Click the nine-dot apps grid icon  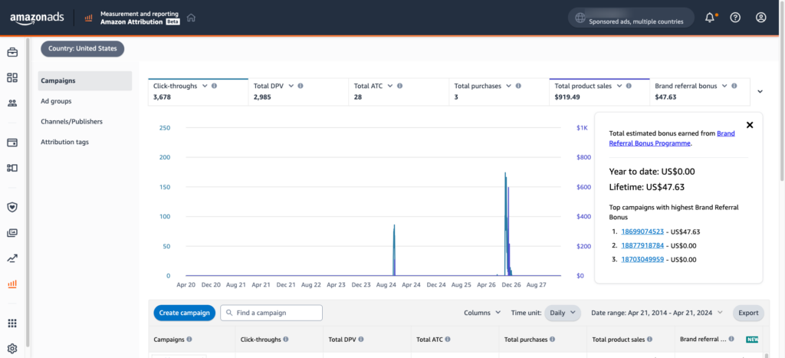tap(12, 324)
